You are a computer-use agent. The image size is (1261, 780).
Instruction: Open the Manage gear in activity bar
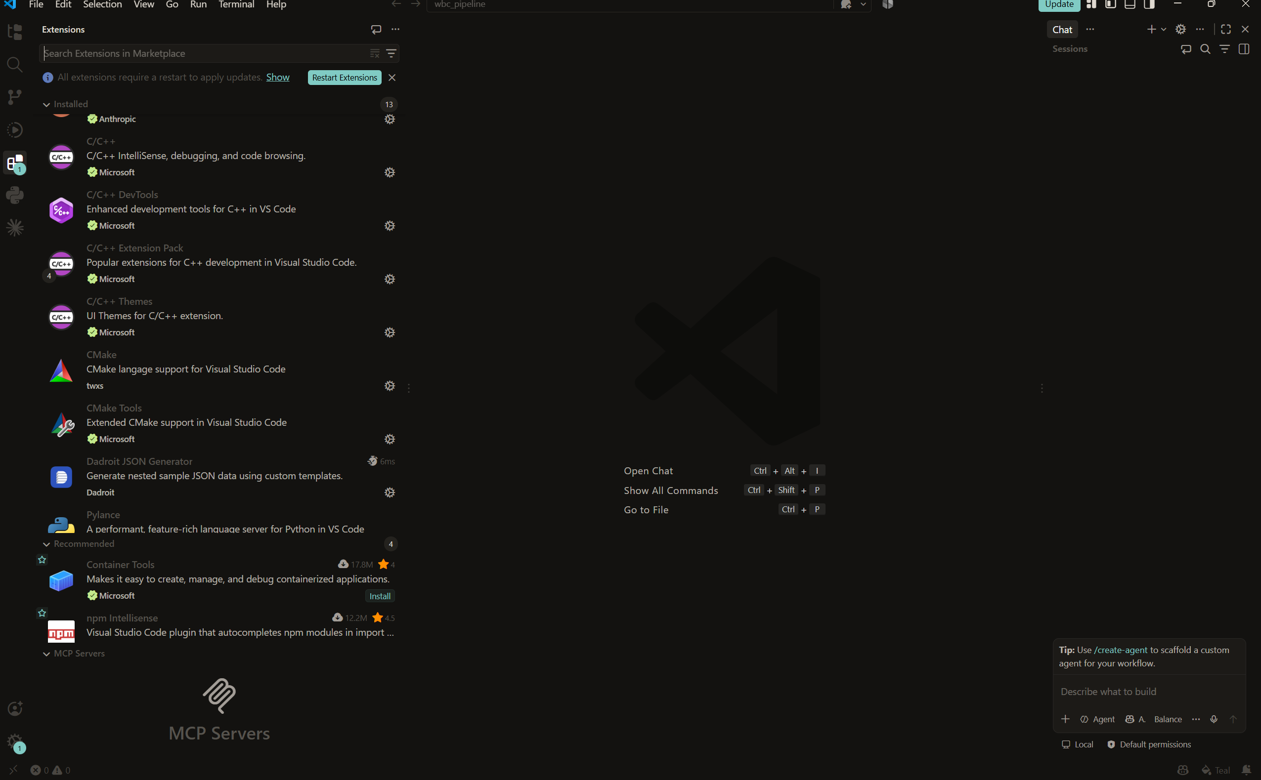(x=15, y=741)
